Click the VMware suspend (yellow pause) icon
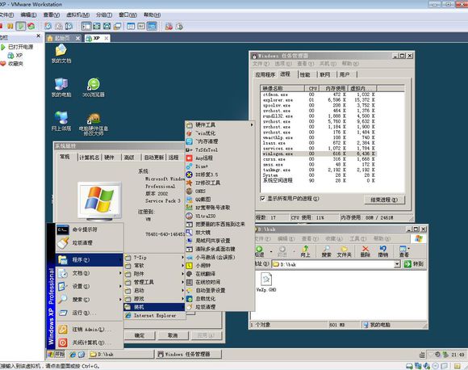 [x=10, y=27]
